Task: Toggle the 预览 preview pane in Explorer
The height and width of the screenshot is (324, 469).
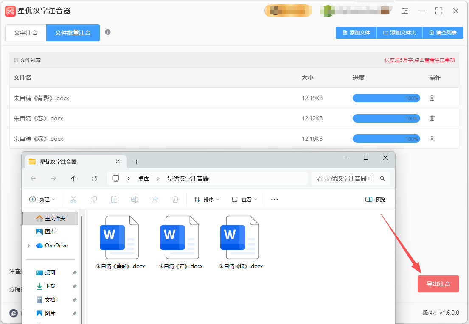Action: [376, 199]
